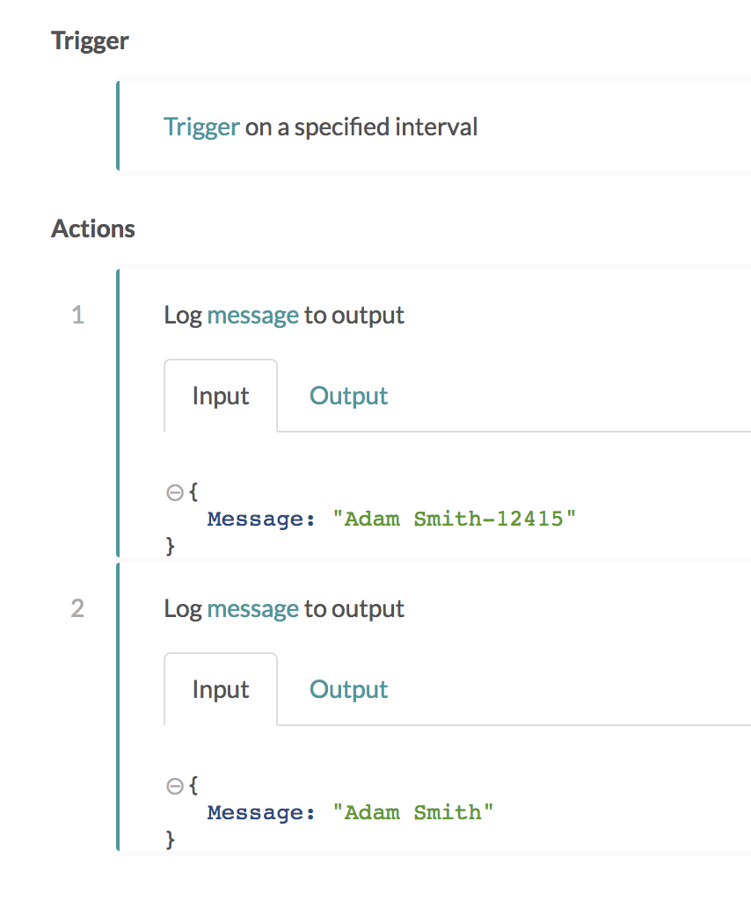Open the Output tab of the first action

tap(348, 396)
